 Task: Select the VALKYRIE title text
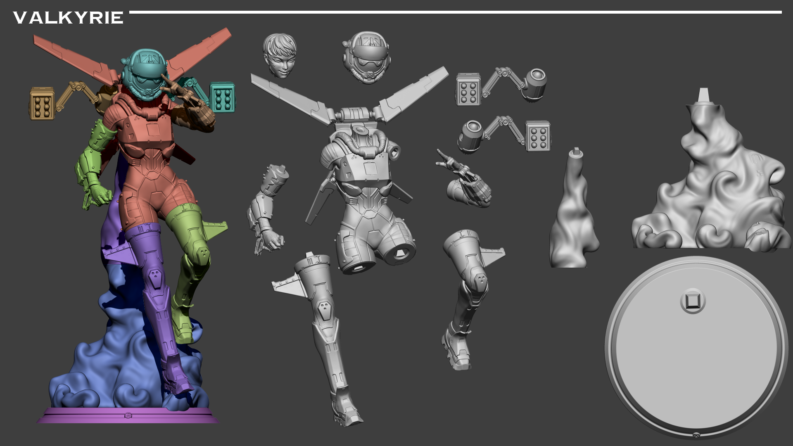pos(68,17)
